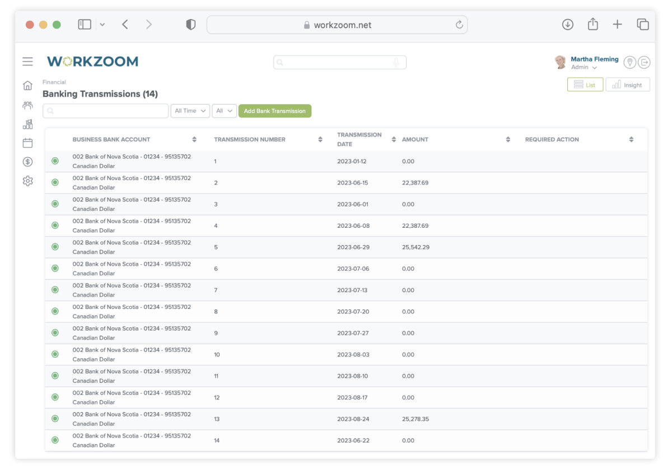The width and height of the screenshot is (672, 470).
Task: Open the Settings gear icon
Action: click(x=27, y=181)
